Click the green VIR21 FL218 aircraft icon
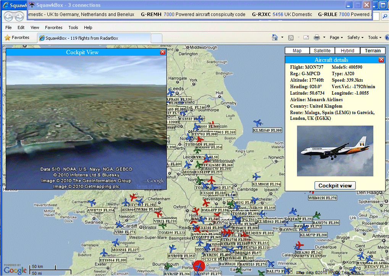Viewport: 389px width, 276px height. coord(163,225)
